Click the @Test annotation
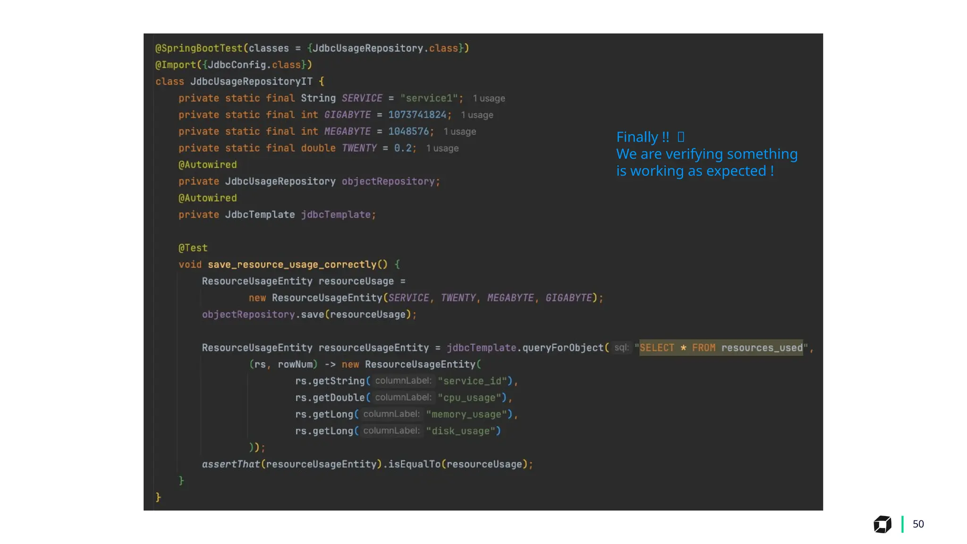 193,248
